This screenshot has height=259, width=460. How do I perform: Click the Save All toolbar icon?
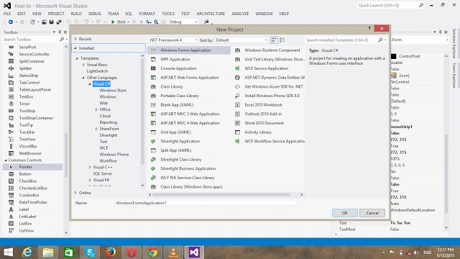(59, 22)
